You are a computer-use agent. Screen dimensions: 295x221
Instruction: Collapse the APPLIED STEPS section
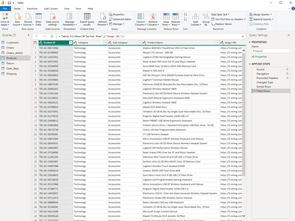250,64
